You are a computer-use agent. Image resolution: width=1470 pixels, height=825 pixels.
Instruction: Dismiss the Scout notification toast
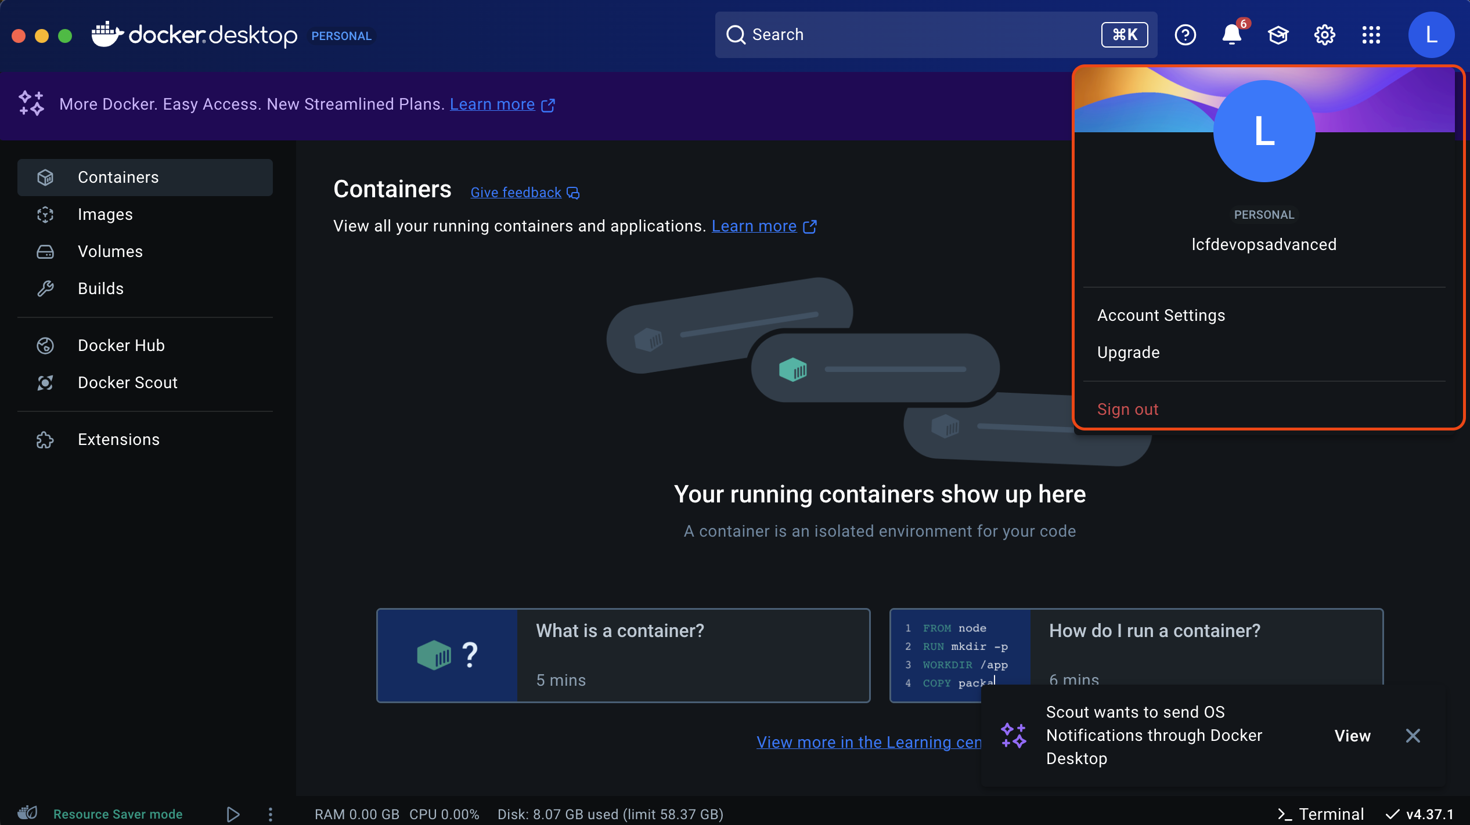1413,736
